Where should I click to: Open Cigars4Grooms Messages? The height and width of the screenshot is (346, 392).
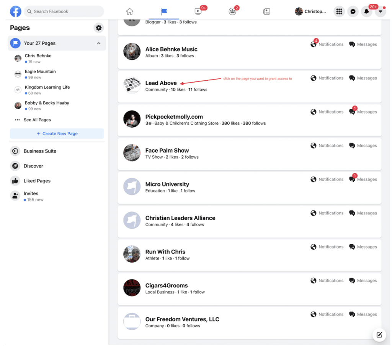(x=363, y=280)
